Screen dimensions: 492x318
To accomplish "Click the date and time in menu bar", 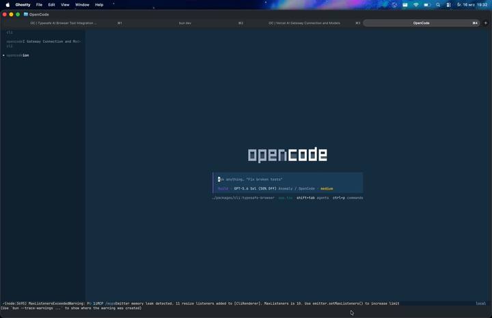I will (x=472, y=5).
